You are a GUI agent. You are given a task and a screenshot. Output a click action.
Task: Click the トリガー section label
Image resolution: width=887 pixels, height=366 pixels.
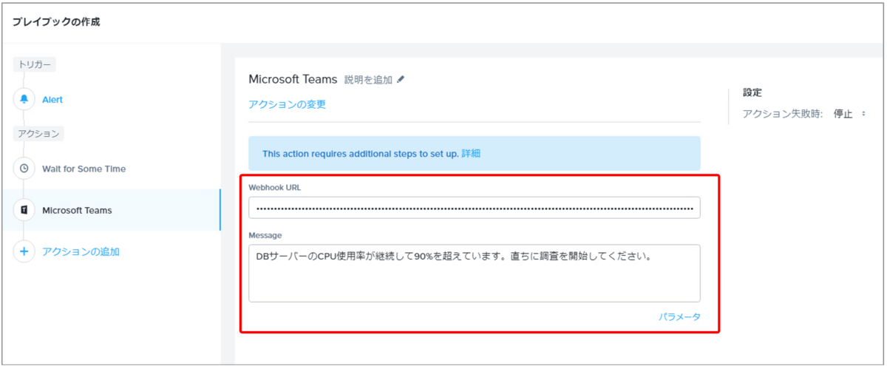(35, 64)
